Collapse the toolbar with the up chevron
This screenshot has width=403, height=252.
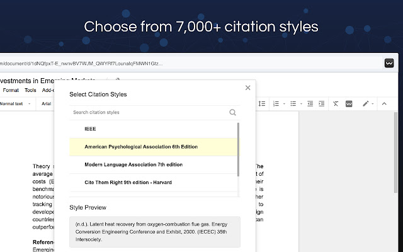[x=384, y=103]
